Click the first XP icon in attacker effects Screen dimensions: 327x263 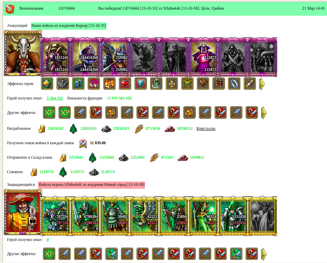[49, 113]
